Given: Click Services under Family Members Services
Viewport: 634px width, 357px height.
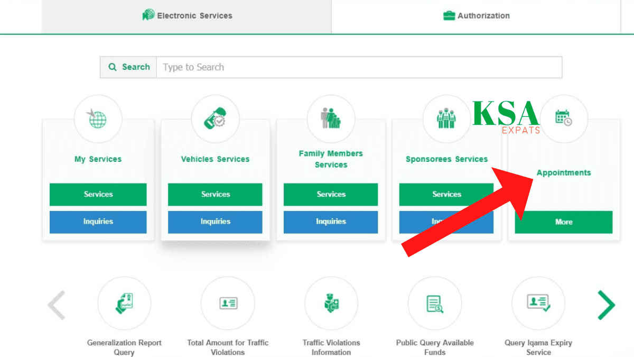Looking at the screenshot, I should pos(331,194).
